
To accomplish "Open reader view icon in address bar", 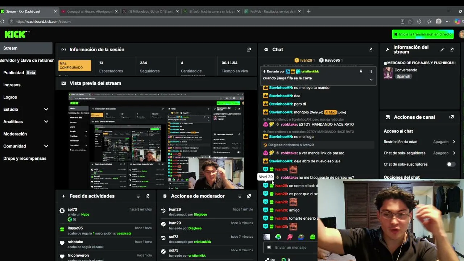I will tap(402, 21).
